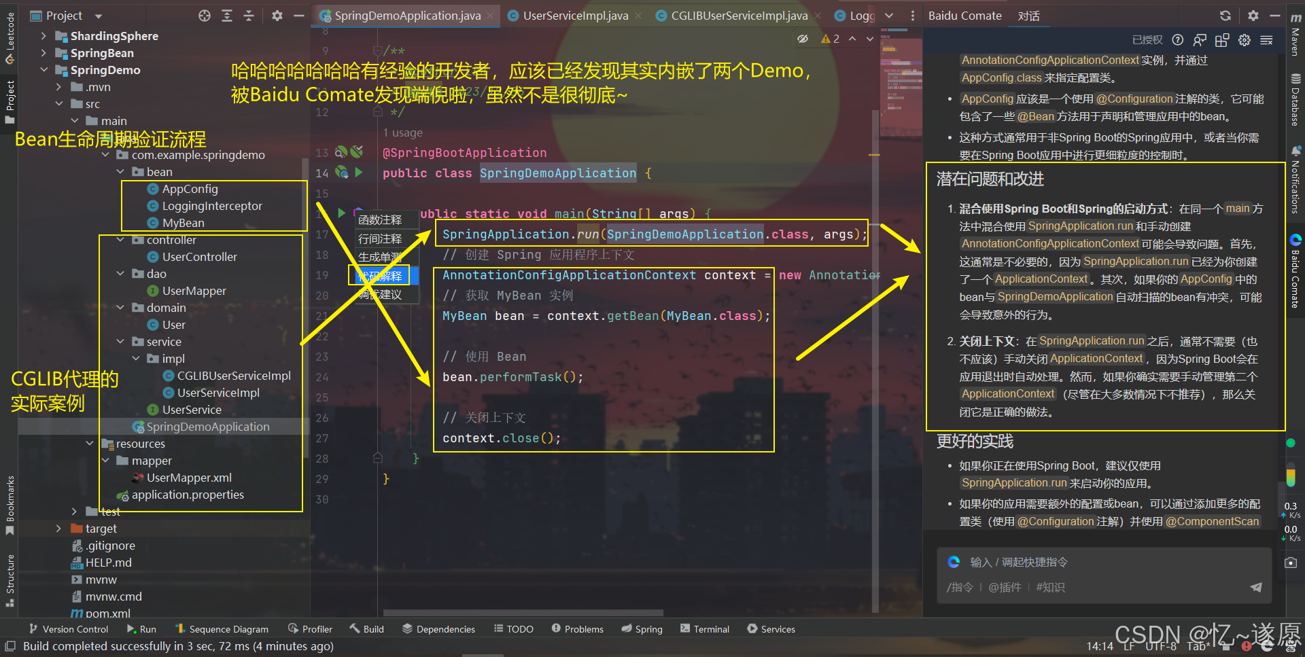Click the help question-mark icon in Comate
The image size is (1305, 657).
[1178, 40]
